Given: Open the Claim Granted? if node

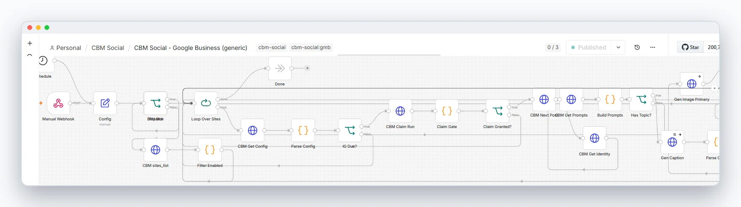Looking at the screenshot, I should [497, 111].
